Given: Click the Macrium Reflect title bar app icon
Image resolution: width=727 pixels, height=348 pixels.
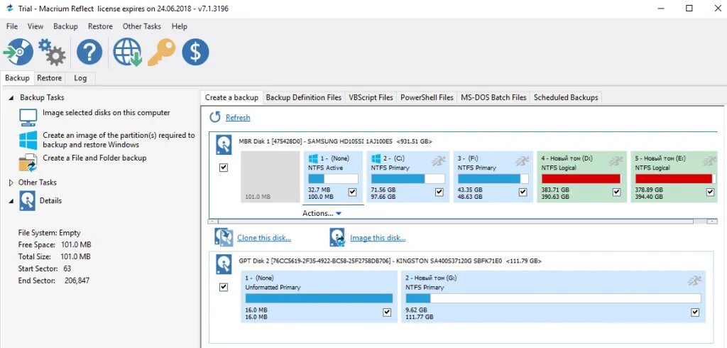Looking at the screenshot, I should [x=9, y=9].
